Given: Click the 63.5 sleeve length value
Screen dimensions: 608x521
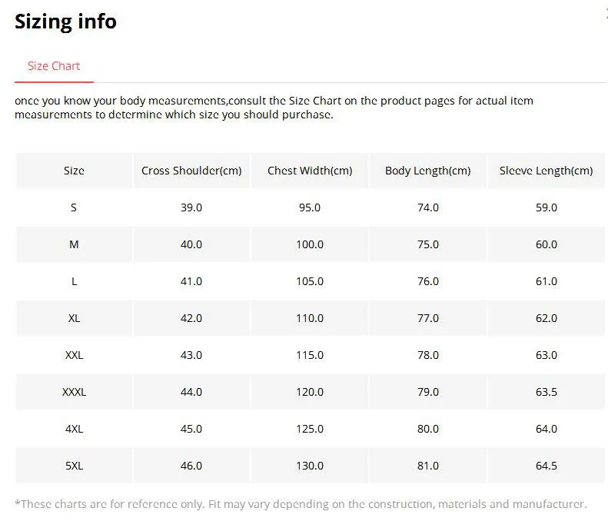Looking at the screenshot, I should (547, 392).
